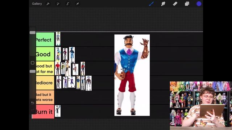Tap the first doll thumbnail in Good row
232x130 pixels.
point(58,54)
